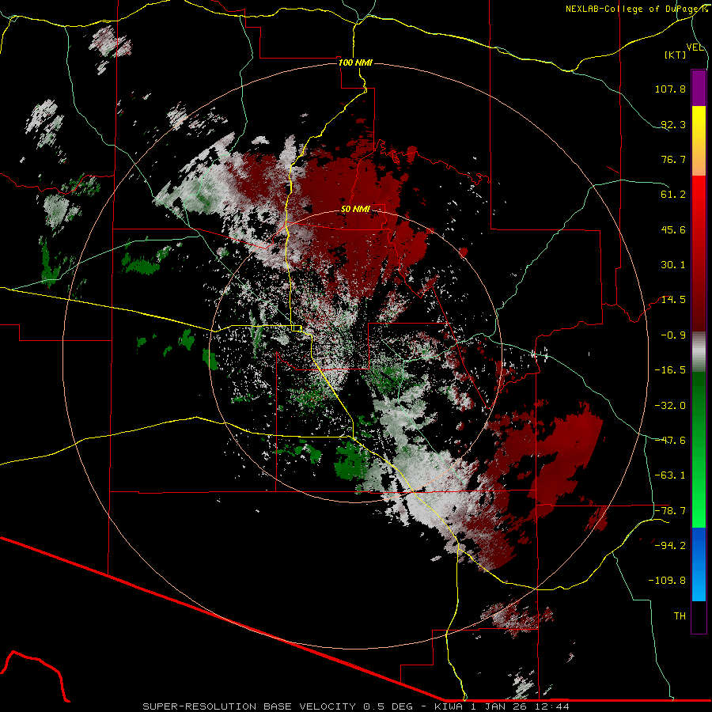The width and height of the screenshot is (712, 712).
Task: Select the 92.3 scale value
Action: (x=673, y=124)
